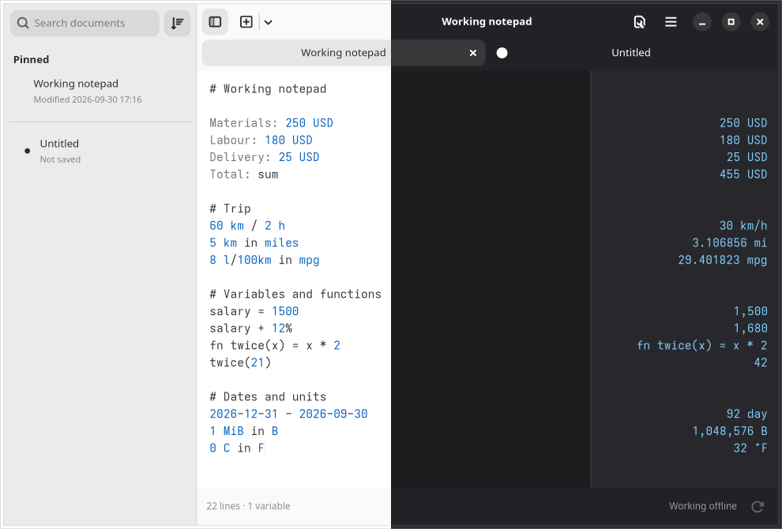The width and height of the screenshot is (782, 529).
Task: Click the 29.401823 mpg result
Action: (x=723, y=260)
